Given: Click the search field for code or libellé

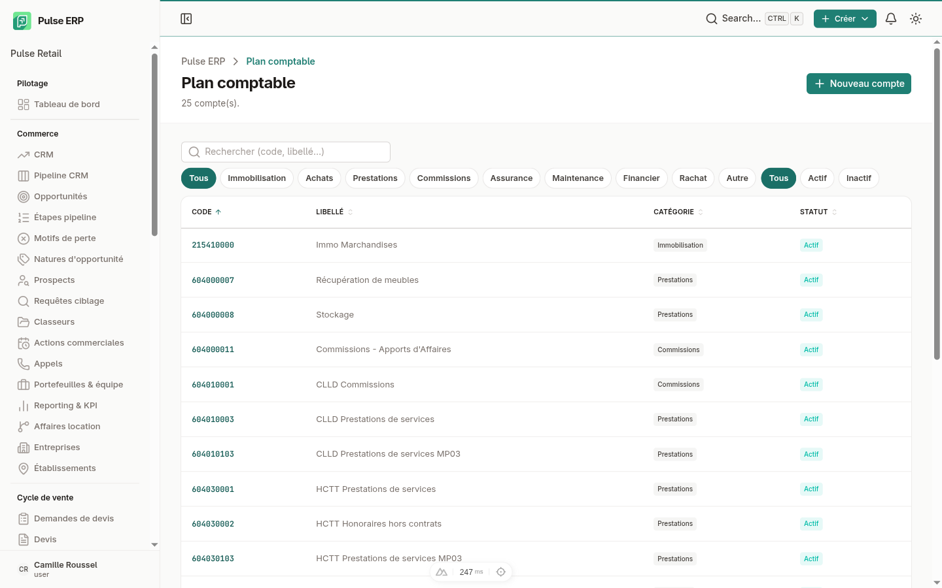Looking at the screenshot, I should 286,152.
